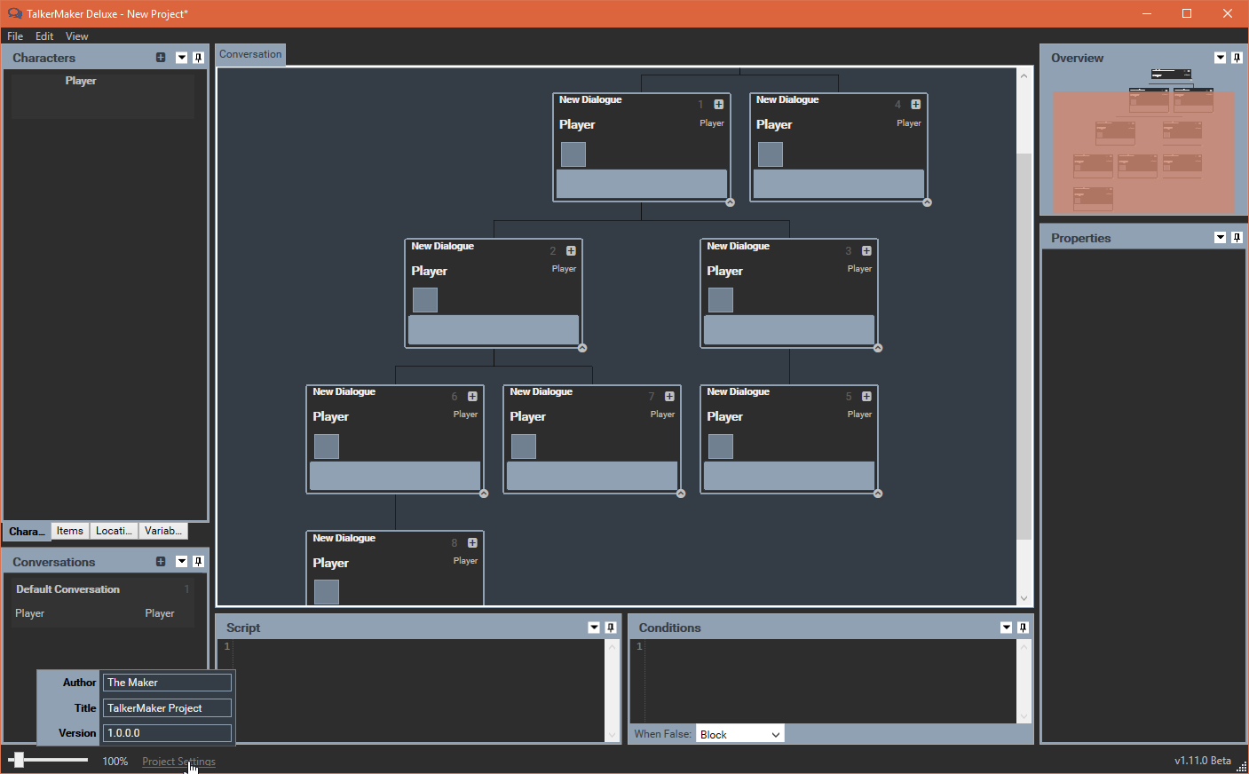Select actor portrait in dialogue node 2

(425, 300)
